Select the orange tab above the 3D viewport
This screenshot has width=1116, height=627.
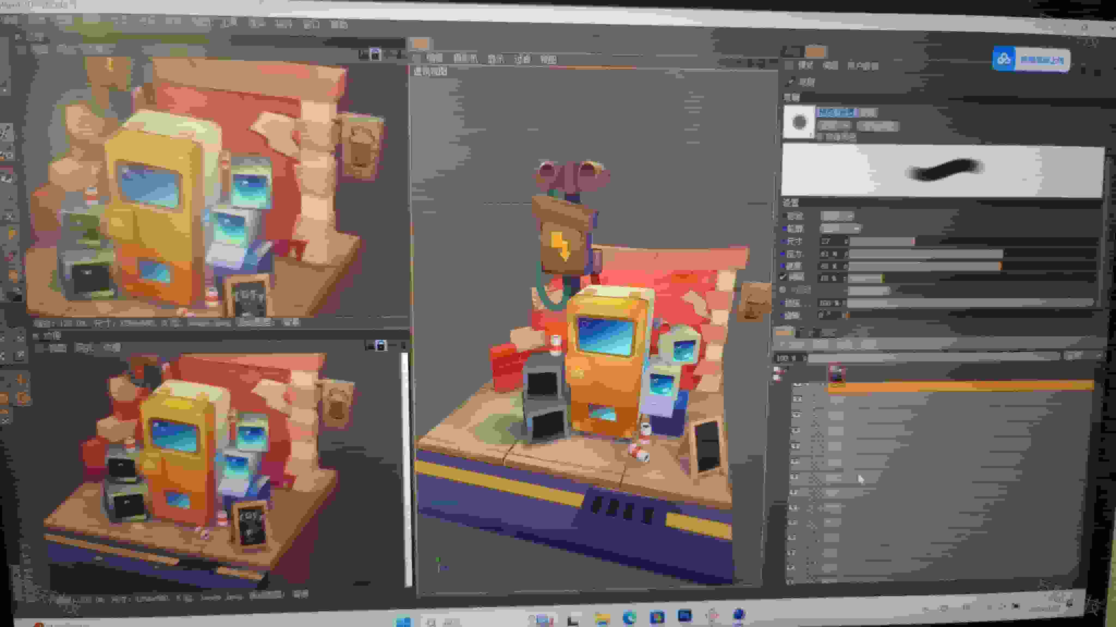pyautogui.click(x=420, y=43)
